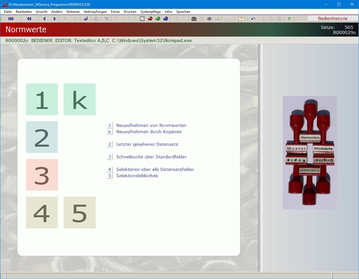Viewport: 359px width, 279px height.
Task: Click the greyed info 'i' icon
Action: click(184, 19)
